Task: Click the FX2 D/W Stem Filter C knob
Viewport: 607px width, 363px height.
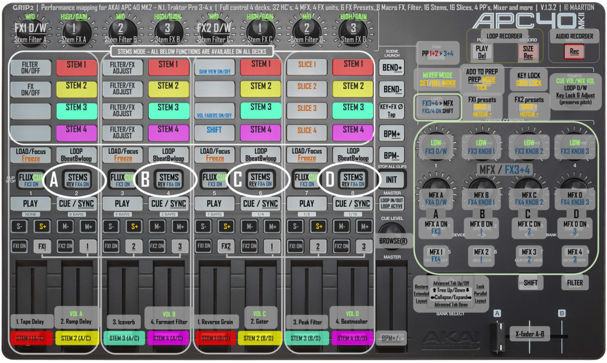Action: coord(214,32)
